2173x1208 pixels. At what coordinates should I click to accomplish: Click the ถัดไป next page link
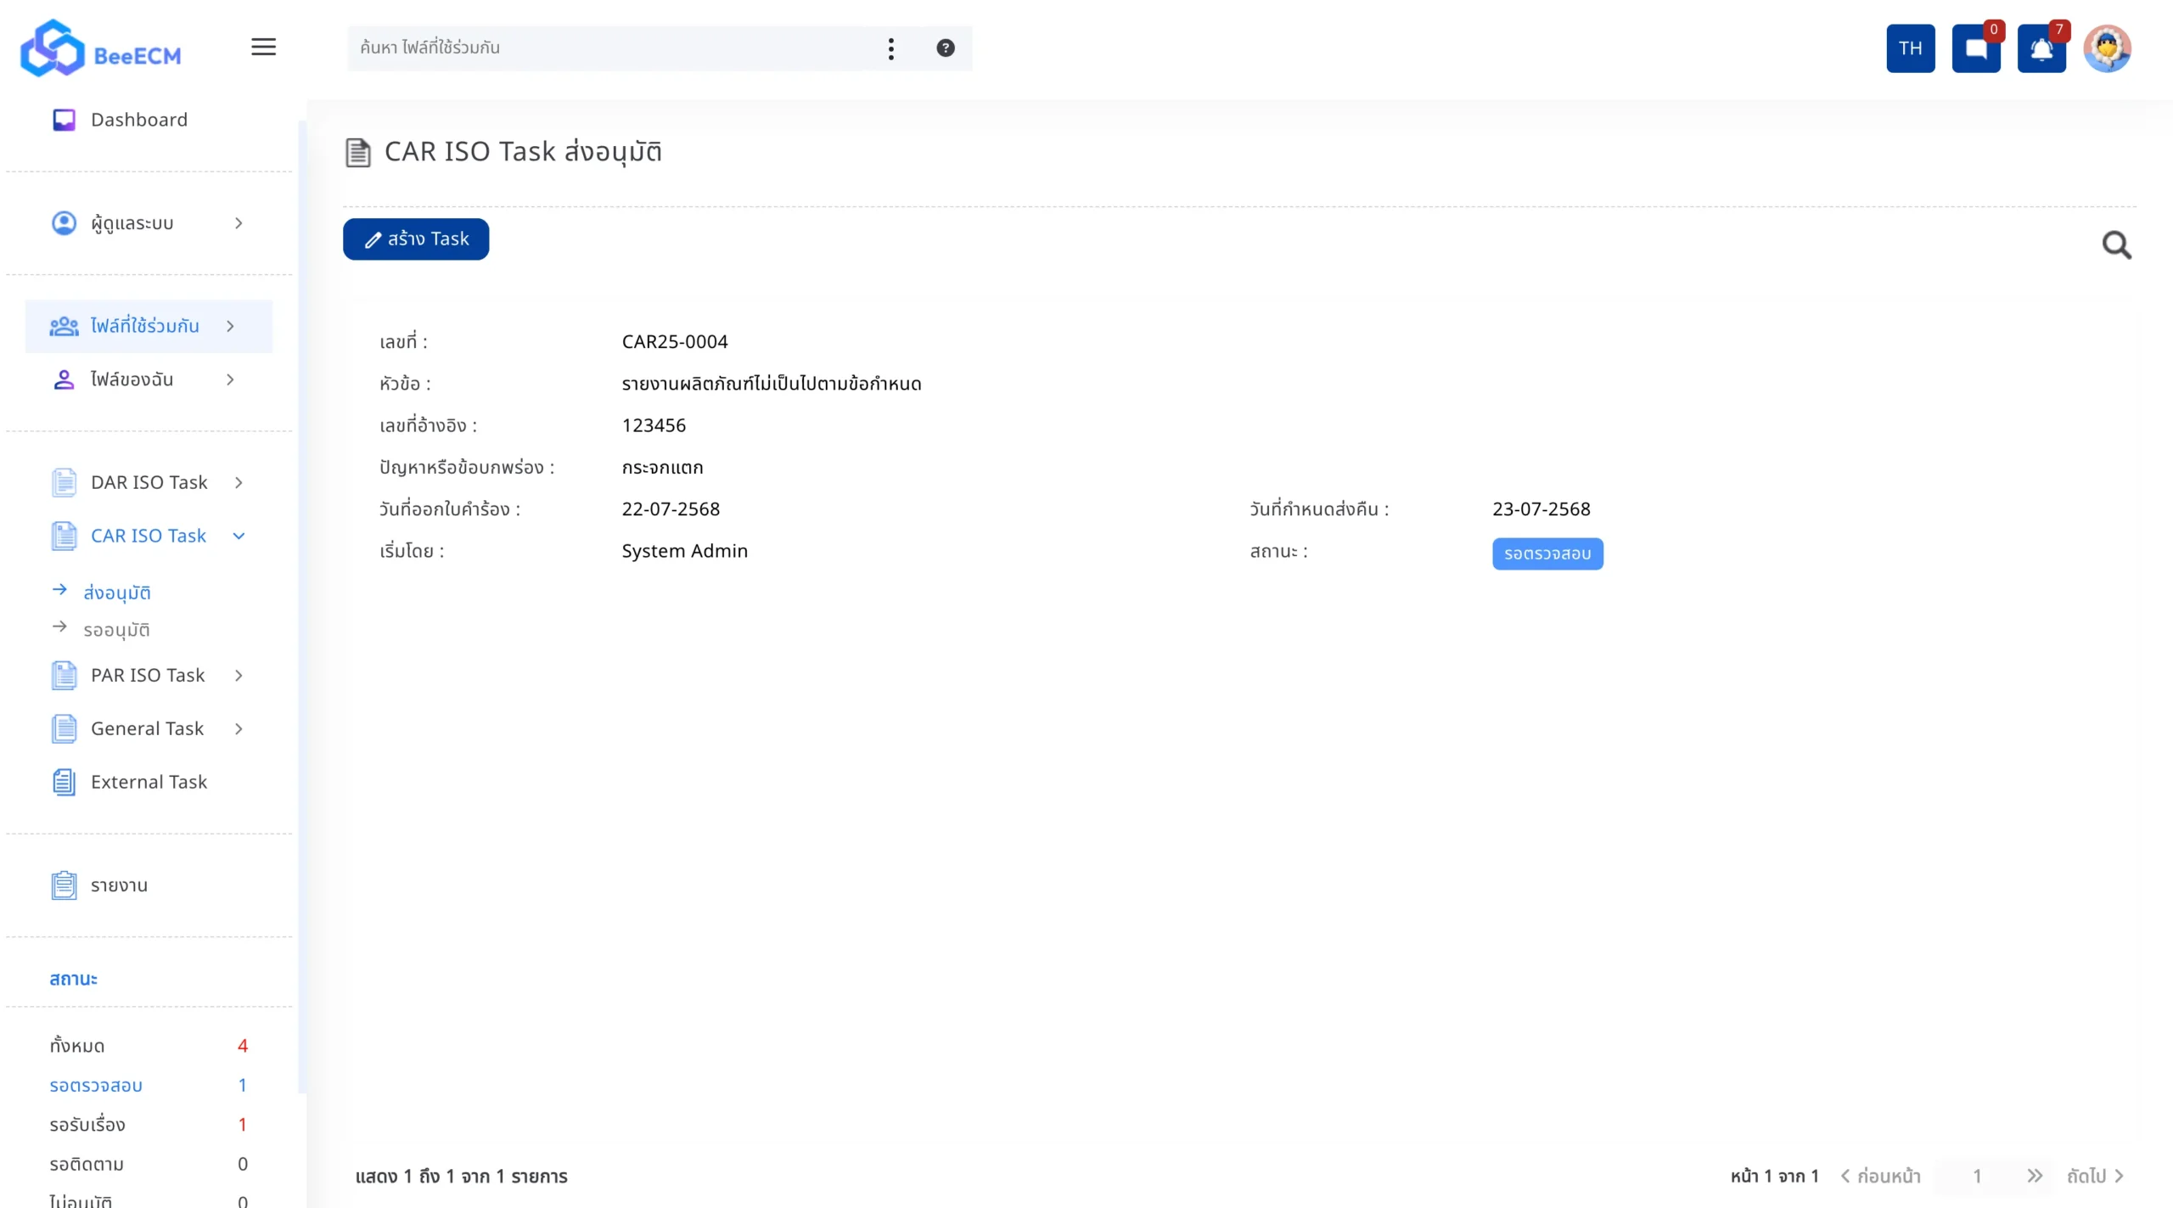coord(2094,1176)
